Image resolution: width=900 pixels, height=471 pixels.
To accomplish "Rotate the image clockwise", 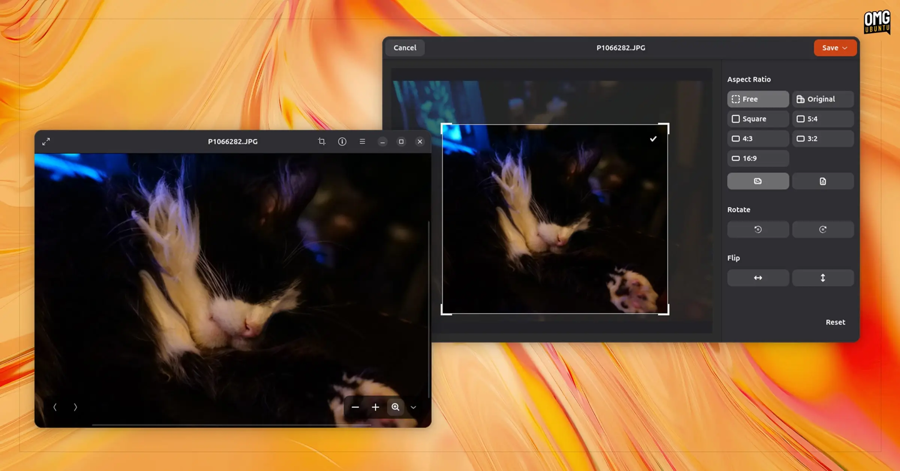I will pos(823,230).
